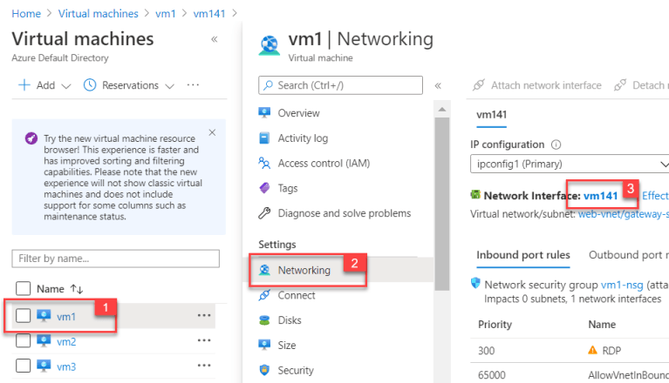The height and width of the screenshot is (383, 669).
Task: Open Activity log menu item
Action: pos(303,138)
